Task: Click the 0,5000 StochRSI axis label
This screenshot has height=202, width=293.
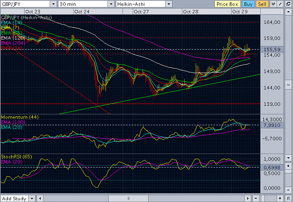Action: point(272,173)
